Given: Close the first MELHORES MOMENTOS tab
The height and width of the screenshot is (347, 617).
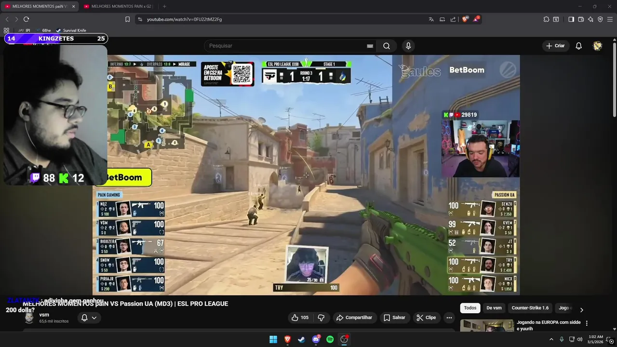Looking at the screenshot, I should point(73,6).
